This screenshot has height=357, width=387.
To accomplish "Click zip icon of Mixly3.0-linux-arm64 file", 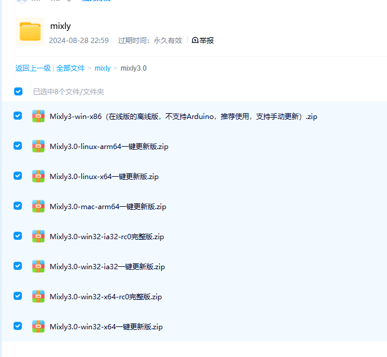I will (x=38, y=146).
